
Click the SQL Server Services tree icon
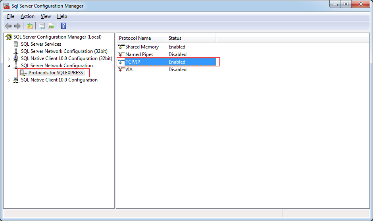tap(16, 45)
